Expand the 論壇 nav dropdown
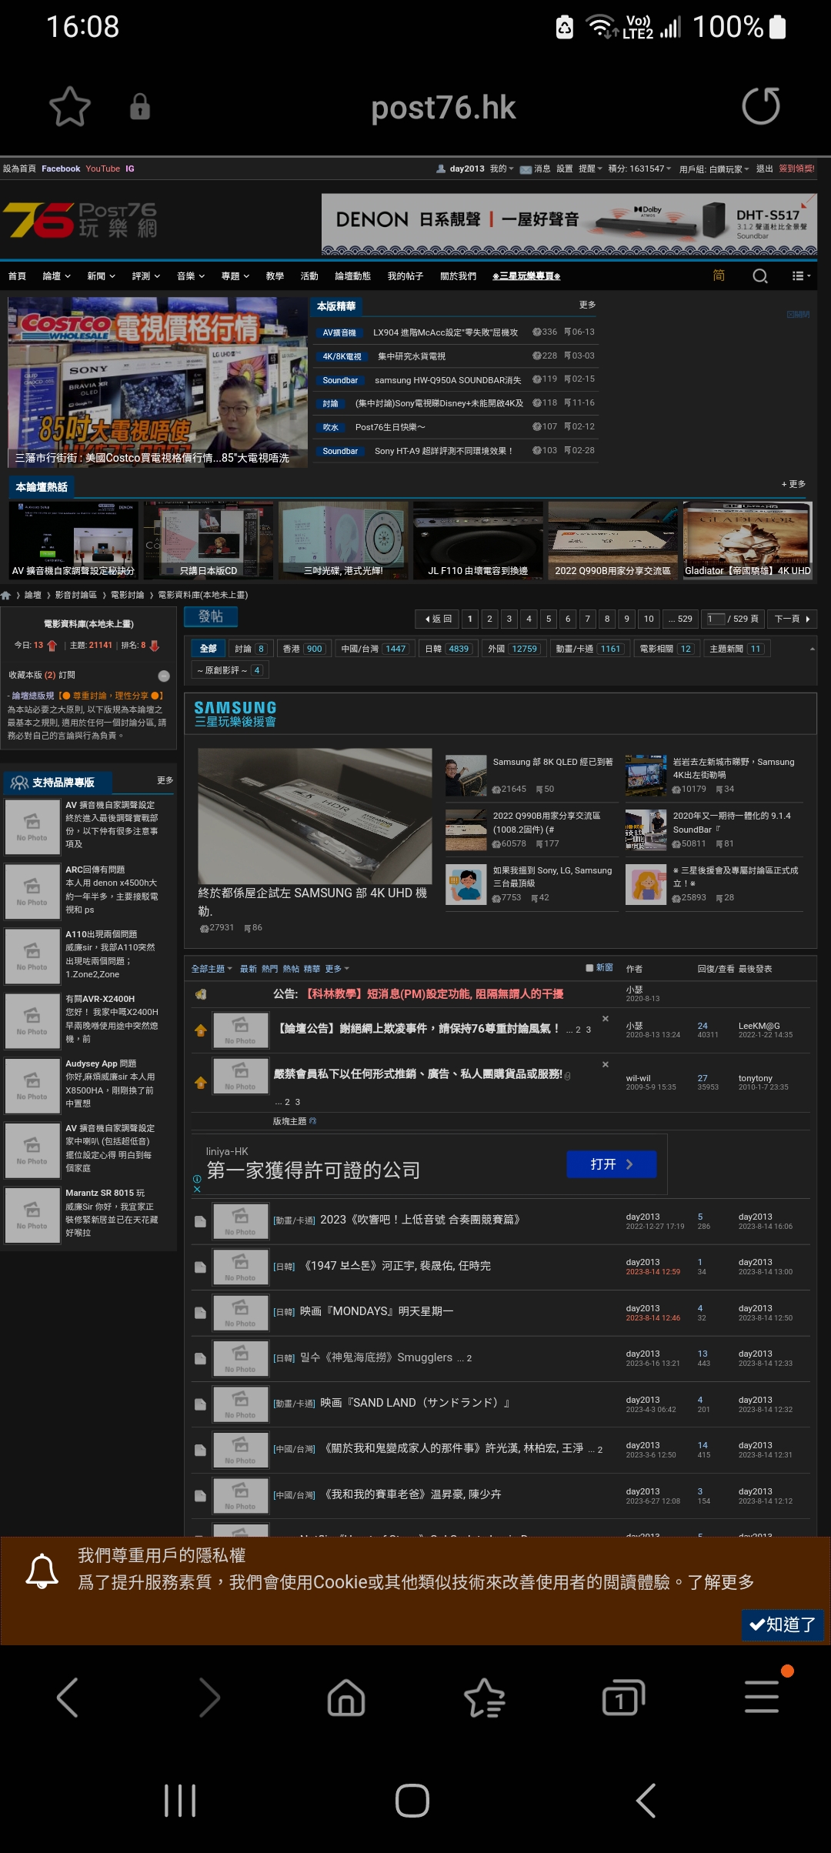 57,276
